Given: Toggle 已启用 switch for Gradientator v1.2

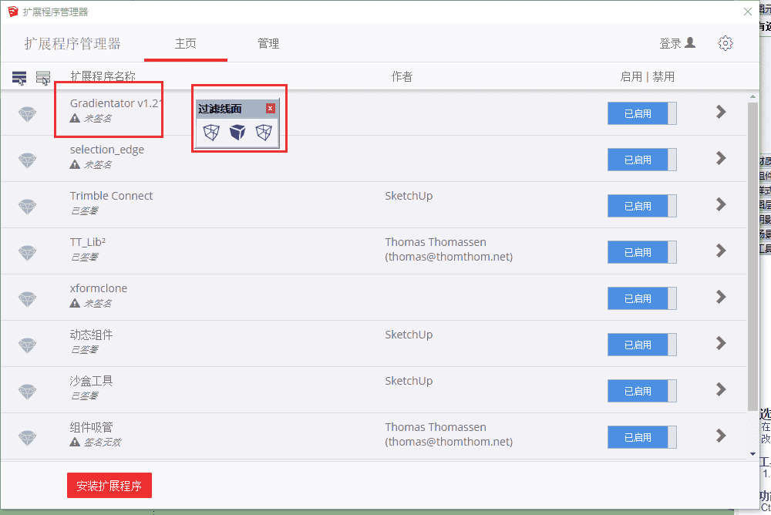Looking at the screenshot, I should (642, 113).
